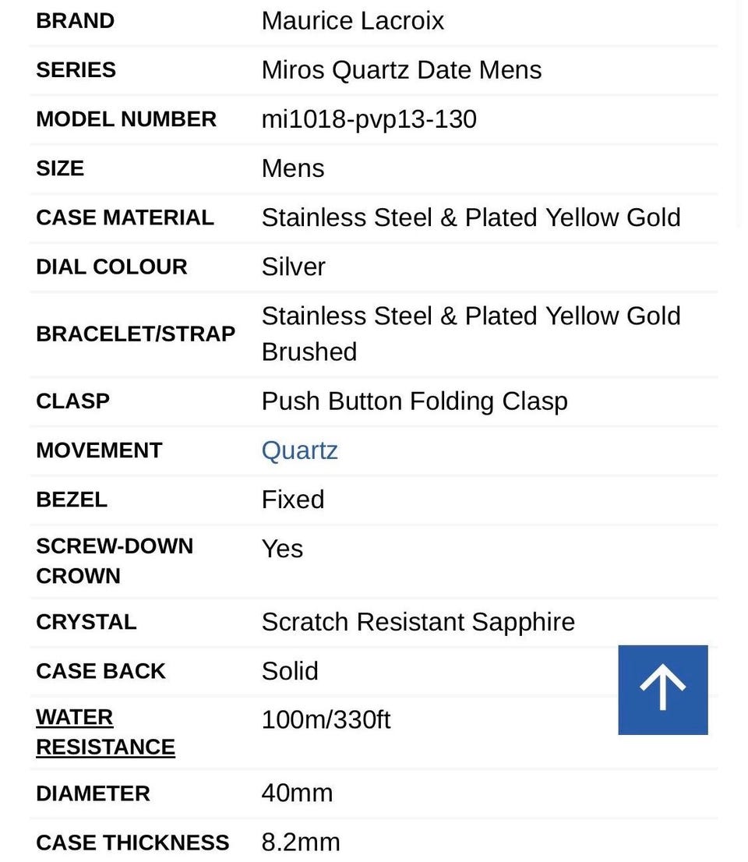Viewport: 748px width, 862px height.
Task: Click the BRACELET/STRAP label
Action: (136, 334)
